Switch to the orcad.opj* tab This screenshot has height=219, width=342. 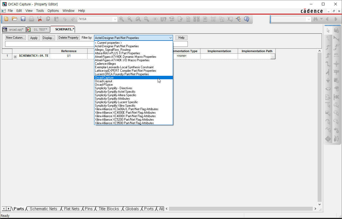coord(14,30)
